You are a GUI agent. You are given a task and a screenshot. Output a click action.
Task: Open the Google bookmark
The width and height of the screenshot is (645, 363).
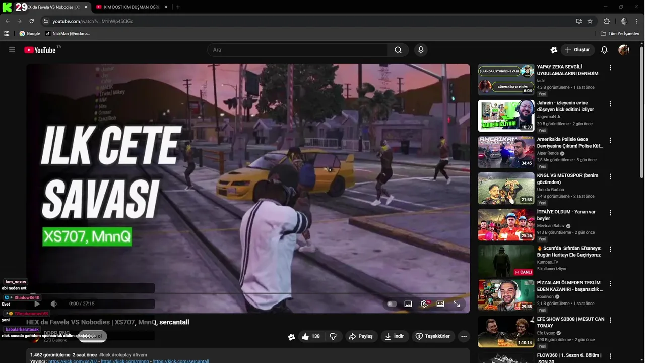30,34
